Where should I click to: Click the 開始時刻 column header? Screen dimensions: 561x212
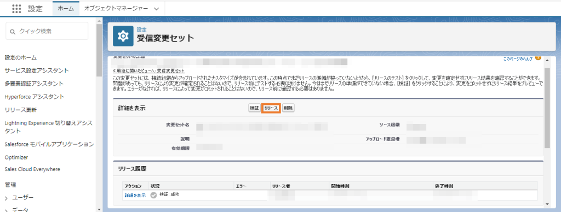(340, 186)
